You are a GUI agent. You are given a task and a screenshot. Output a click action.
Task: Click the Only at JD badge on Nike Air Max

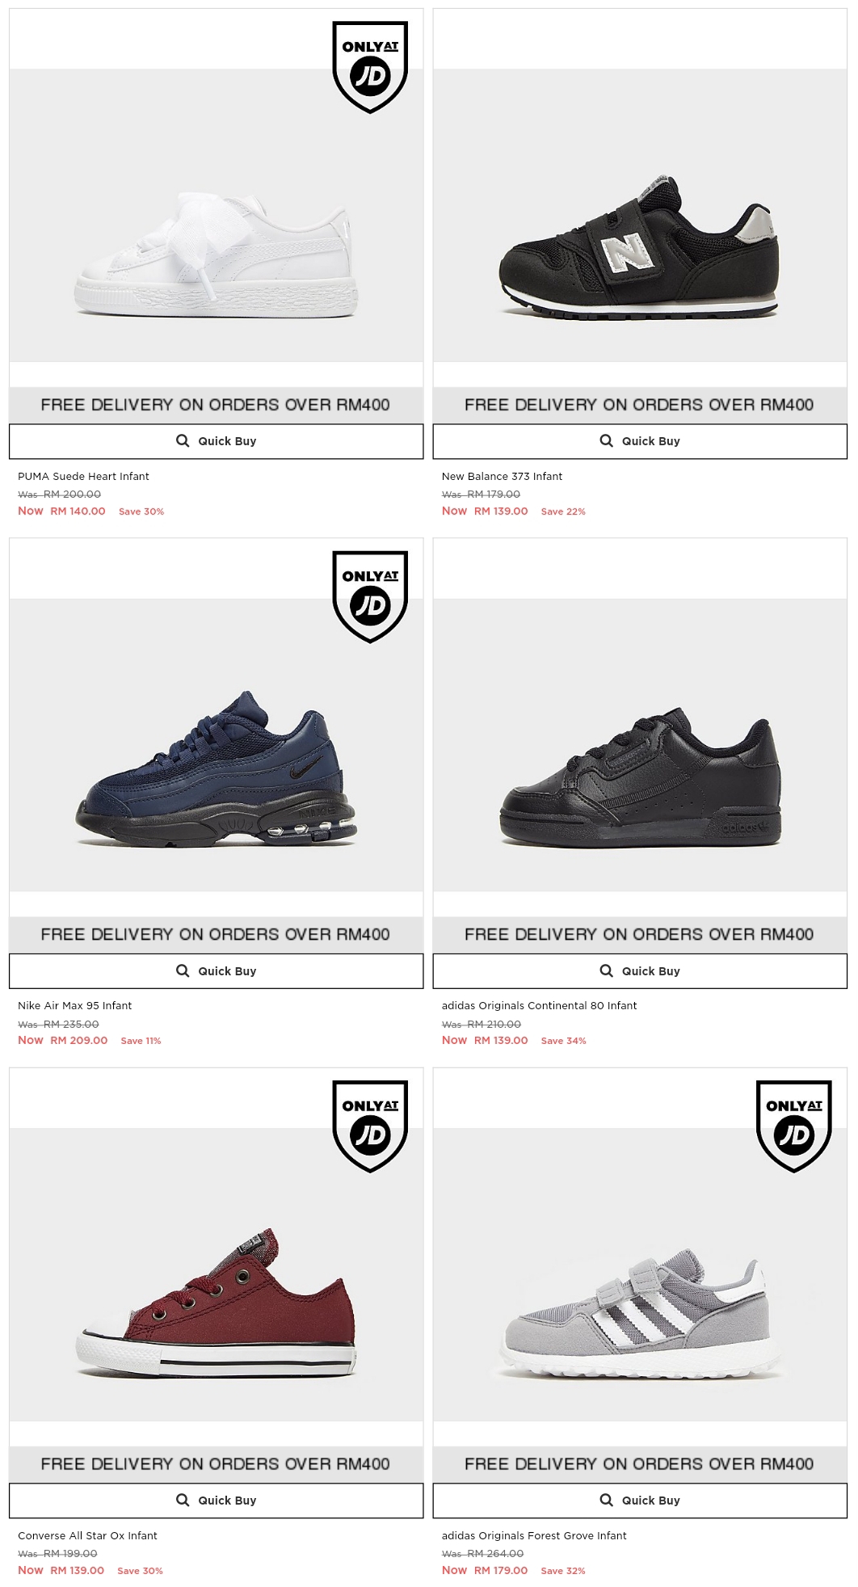coord(370,596)
